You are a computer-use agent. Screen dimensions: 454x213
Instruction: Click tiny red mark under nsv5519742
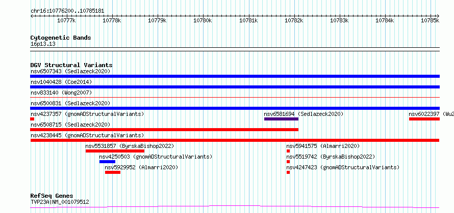(x=288, y=162)
